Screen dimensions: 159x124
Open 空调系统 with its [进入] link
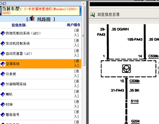76,63
